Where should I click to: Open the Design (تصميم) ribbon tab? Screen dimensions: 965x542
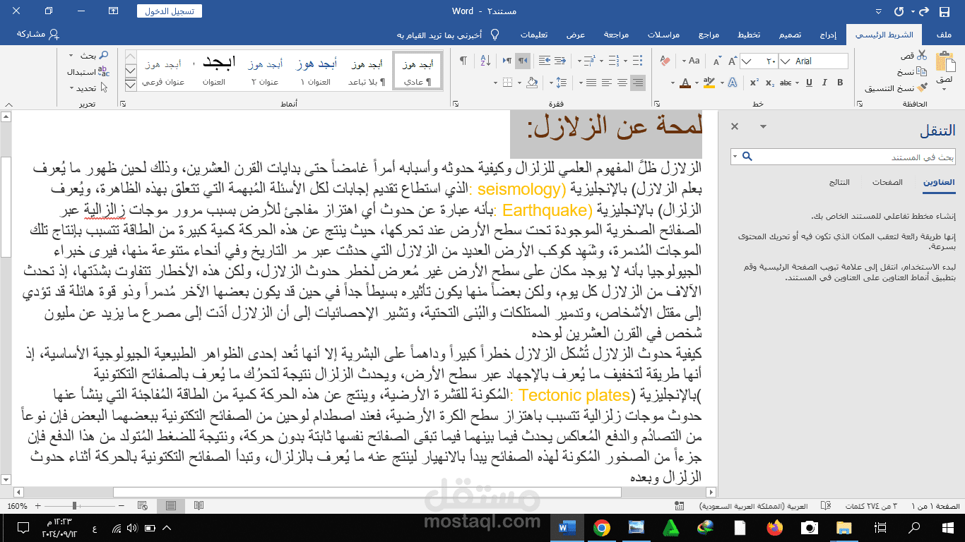tap(790, 35)
